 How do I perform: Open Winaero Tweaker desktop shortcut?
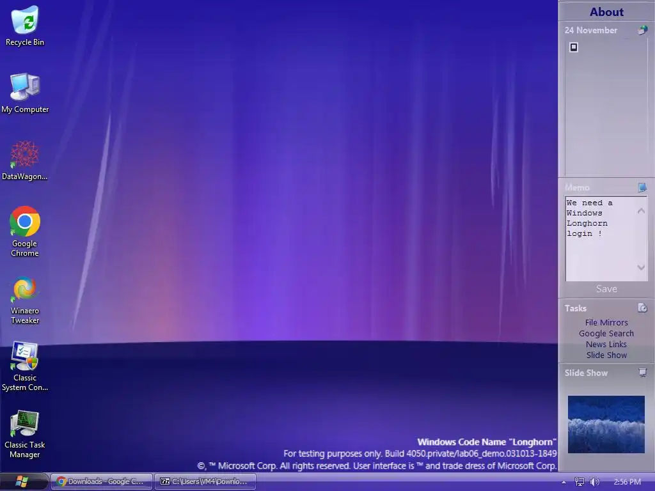25,300
